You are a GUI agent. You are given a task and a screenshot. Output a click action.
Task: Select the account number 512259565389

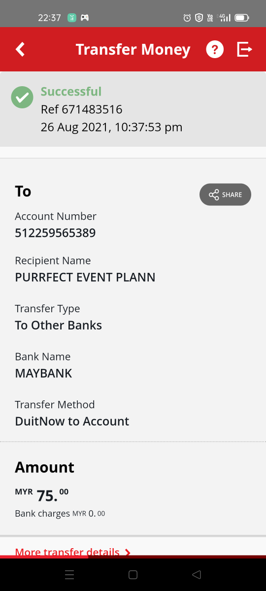point(55,233)
